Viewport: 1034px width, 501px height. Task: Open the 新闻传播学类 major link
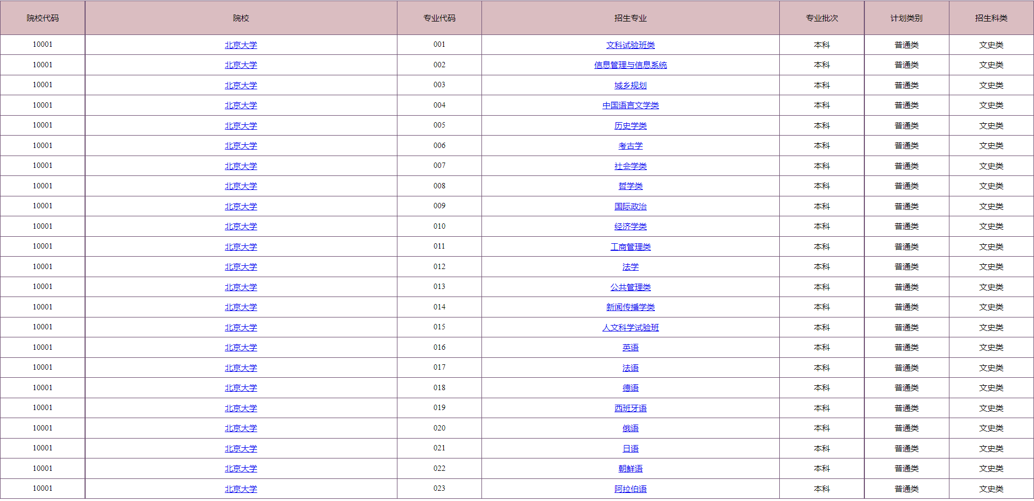tap(630, 307)
